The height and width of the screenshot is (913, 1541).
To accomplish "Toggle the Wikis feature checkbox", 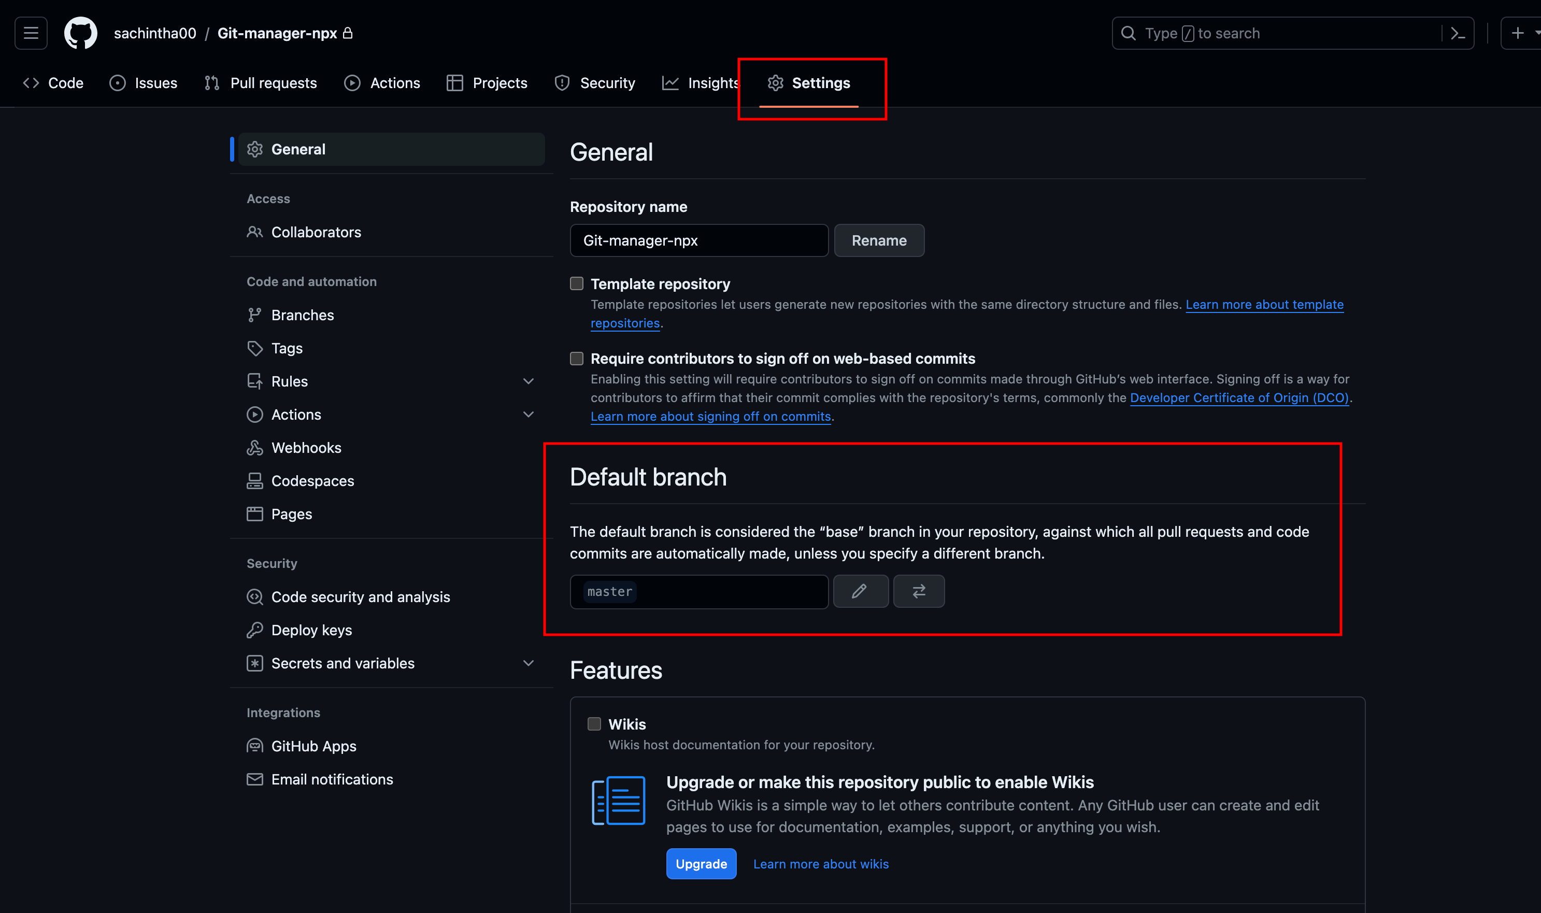I will click(x=594, y=724).
